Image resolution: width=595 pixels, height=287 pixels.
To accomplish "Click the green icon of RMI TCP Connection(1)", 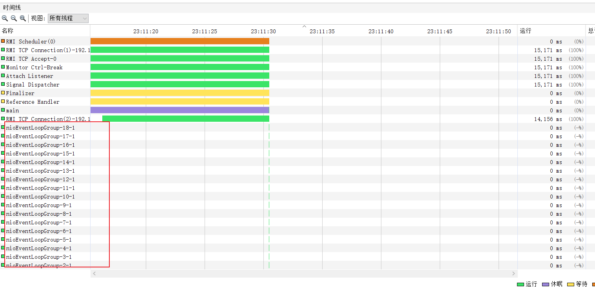I will (x=3, y=50).
